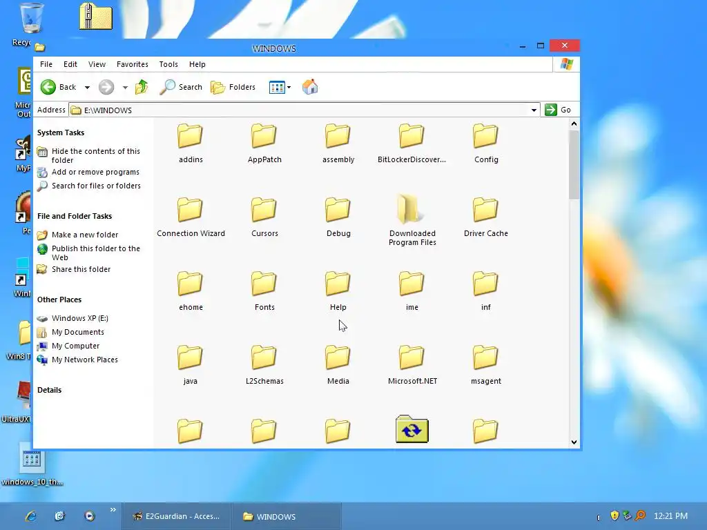Collapse the Other Places header

coord(59,300)
